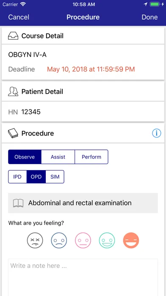Choose the OPD setting segment
Viewport: 166px width, 296px height.
pos(36,176)
